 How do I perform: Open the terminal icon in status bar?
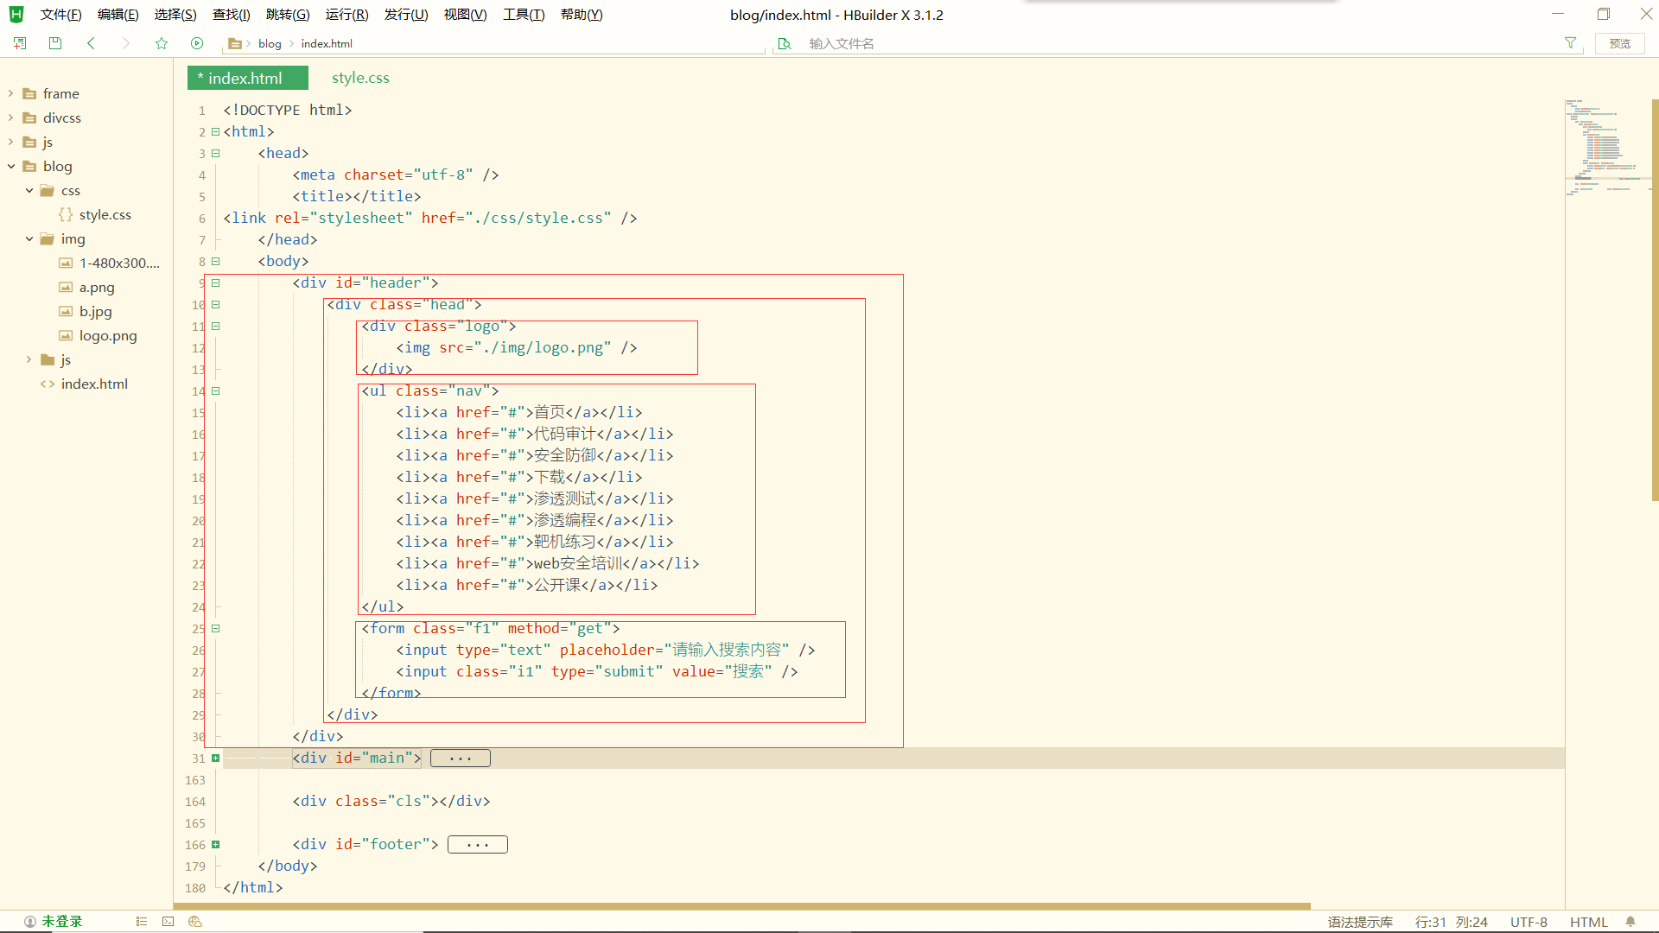click(x=168, y=922)
